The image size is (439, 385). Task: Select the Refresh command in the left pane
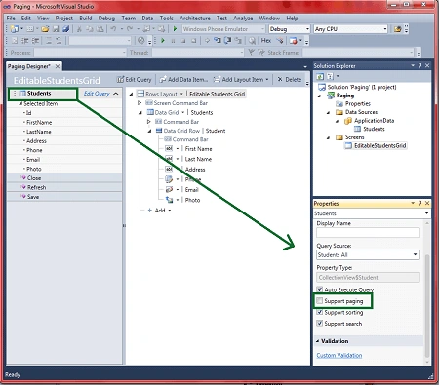tap(36, 187)
